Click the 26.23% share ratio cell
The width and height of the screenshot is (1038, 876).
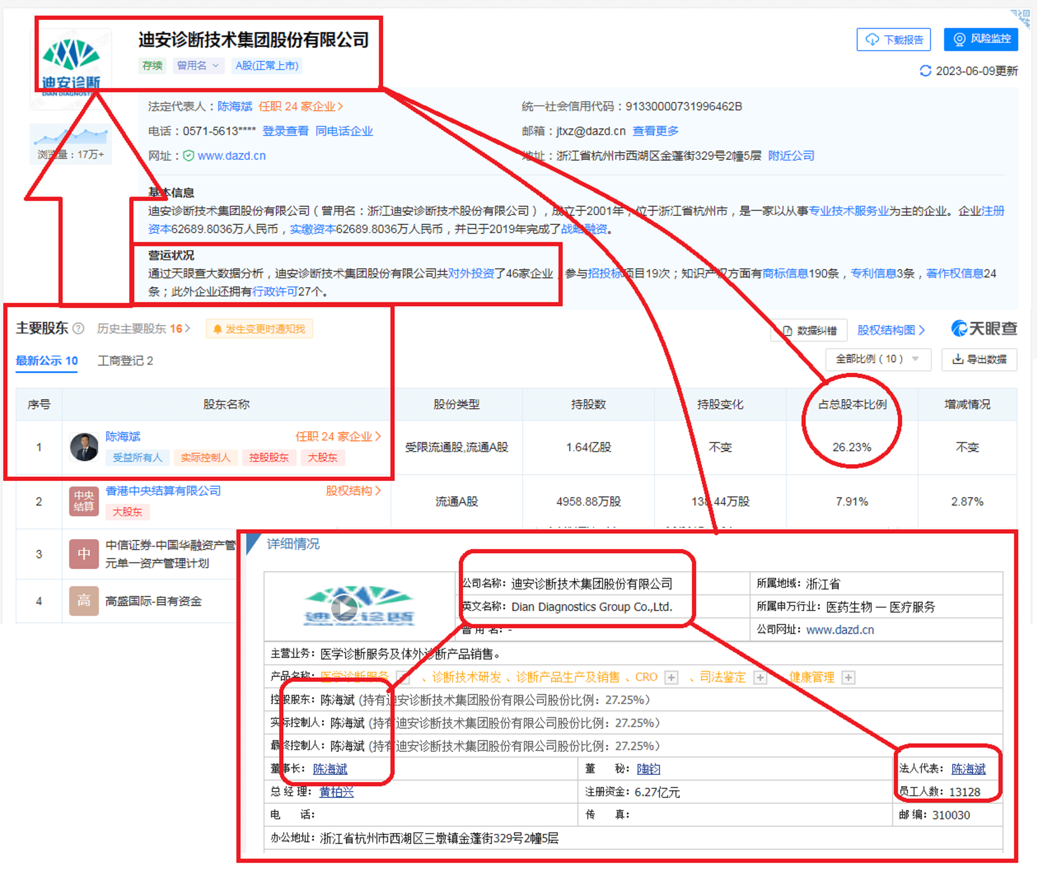852,447
